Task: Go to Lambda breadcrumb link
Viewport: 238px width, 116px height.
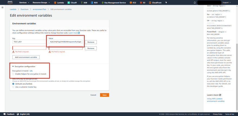Action: tap(13, 9)
